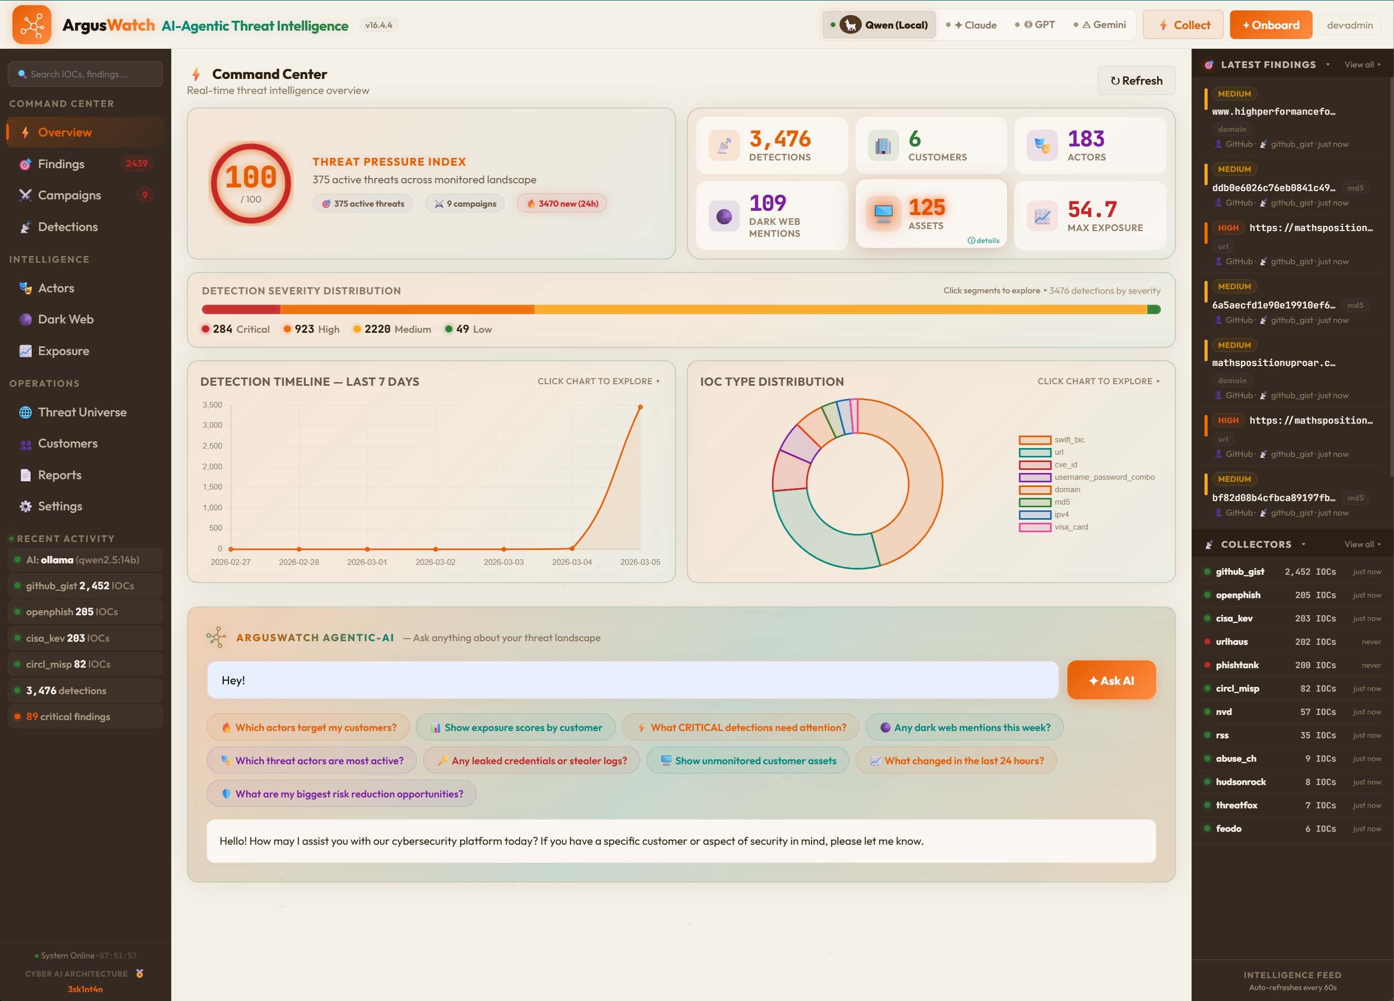Click the Collect button
This screenshot has width=1394, height=1001.
pyautogui.click(x=1182, y=24)
